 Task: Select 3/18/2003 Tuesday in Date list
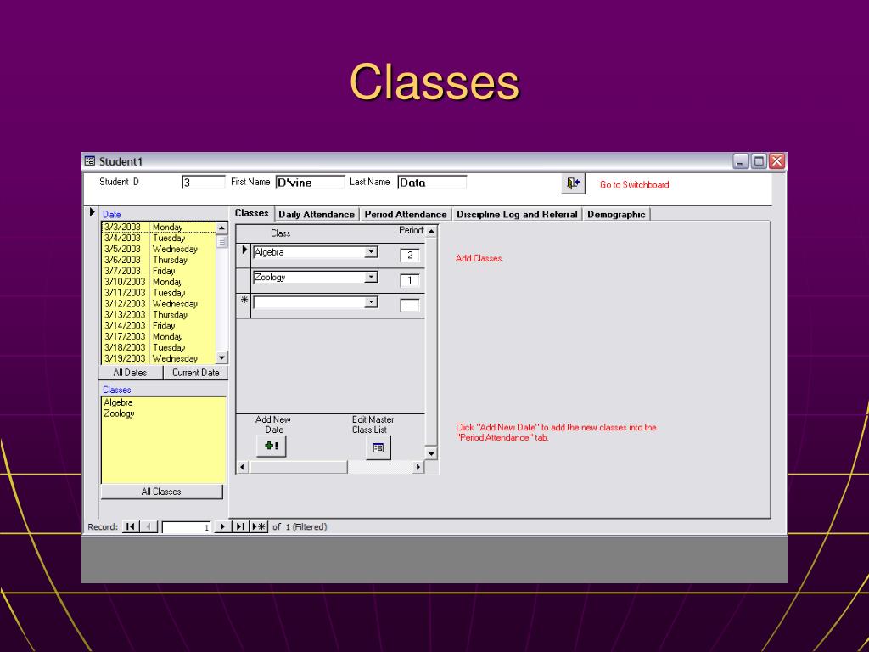tap(159, 347)
